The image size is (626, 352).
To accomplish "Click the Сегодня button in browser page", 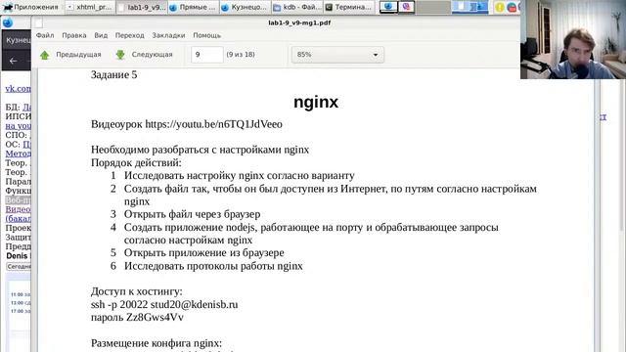I will (x=19, y=266).
